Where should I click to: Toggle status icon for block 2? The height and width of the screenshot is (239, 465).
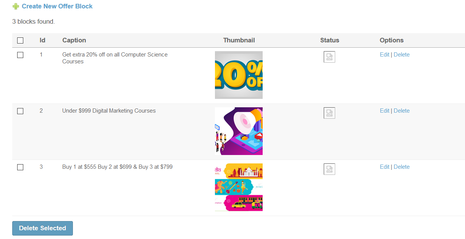coord(329,113)
